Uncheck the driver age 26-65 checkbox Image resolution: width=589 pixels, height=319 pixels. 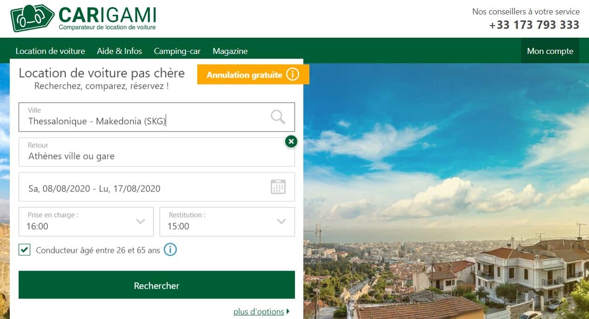coord(25,250)
